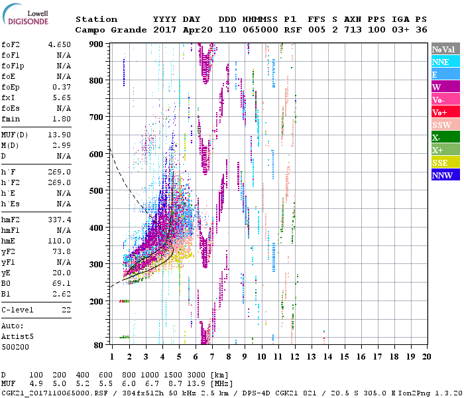Click the hmF2 value 337.4

pos(60,220)
